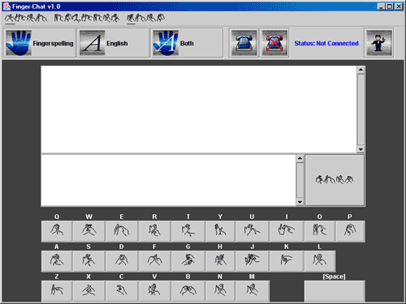The width and height of the screenshot is (406, 304).
Task: Click the fingerspelled send button beside input box
Action: [x=335, y=180]
